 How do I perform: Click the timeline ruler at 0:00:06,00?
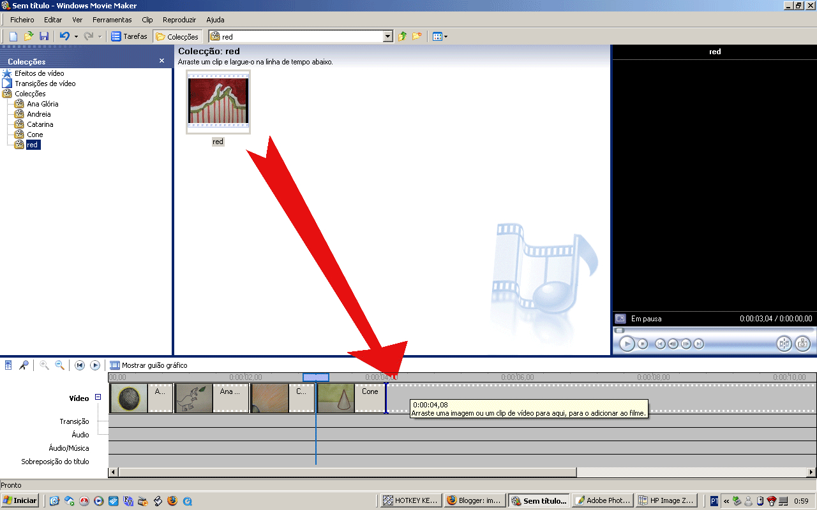pos(517,377)
